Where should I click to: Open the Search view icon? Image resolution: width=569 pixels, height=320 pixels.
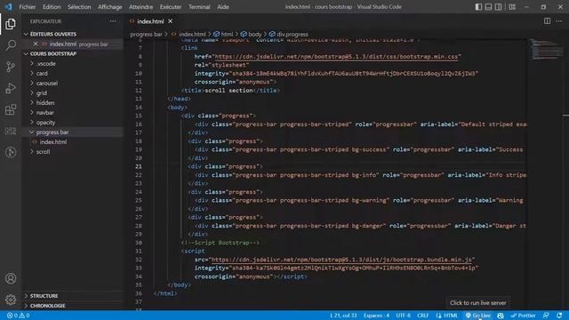(11, 45)
